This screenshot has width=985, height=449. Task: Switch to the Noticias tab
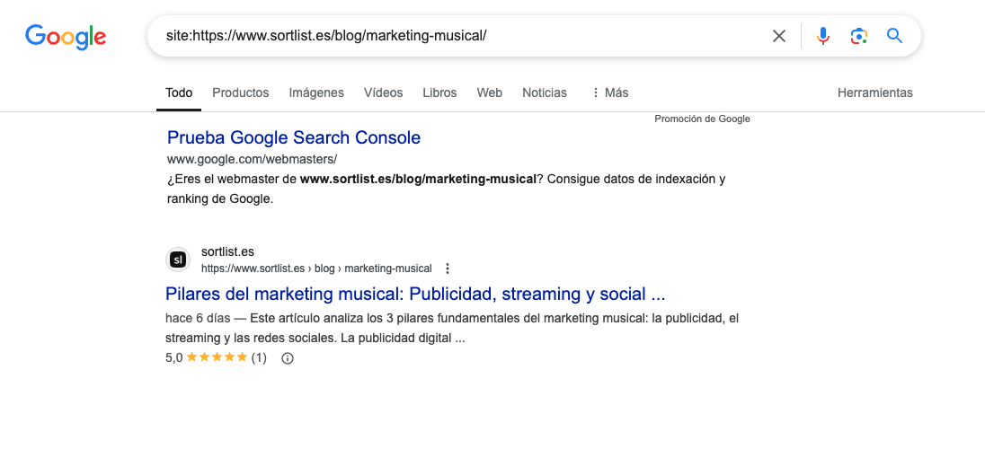(544, 92)
